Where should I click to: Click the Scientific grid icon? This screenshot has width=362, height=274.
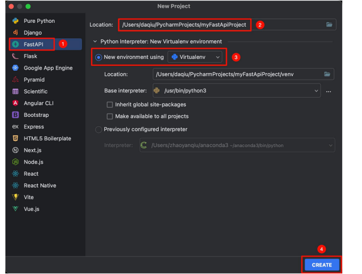(x=15, y=91)
